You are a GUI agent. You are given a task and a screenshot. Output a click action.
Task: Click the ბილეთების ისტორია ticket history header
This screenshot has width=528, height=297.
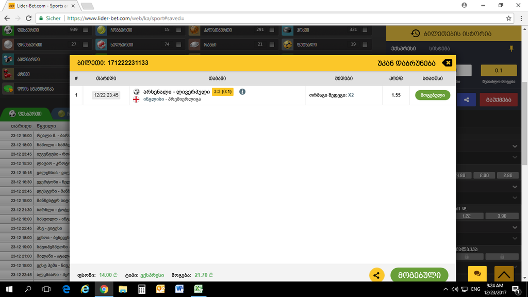tap(454, 34)
